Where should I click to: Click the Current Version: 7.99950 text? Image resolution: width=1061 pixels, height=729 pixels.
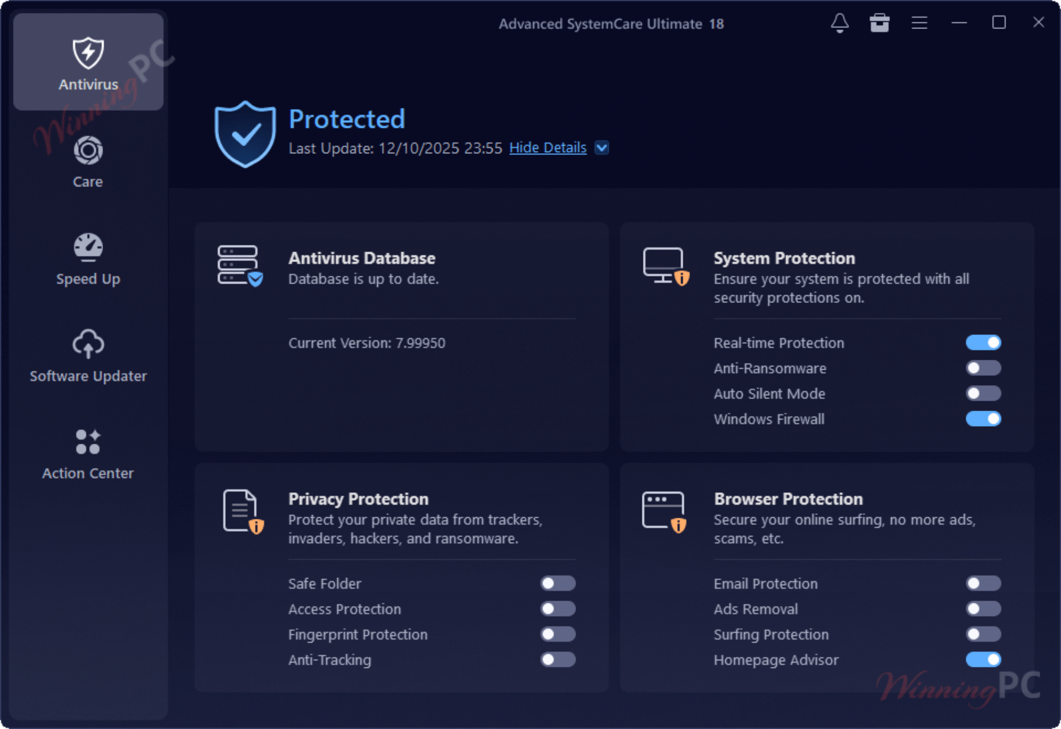367,343
